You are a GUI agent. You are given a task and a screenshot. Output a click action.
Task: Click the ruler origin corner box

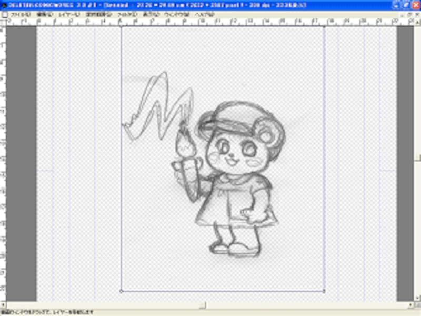tap(3, 22)
